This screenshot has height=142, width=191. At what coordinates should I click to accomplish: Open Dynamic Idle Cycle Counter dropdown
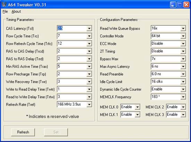coord(183,89)
